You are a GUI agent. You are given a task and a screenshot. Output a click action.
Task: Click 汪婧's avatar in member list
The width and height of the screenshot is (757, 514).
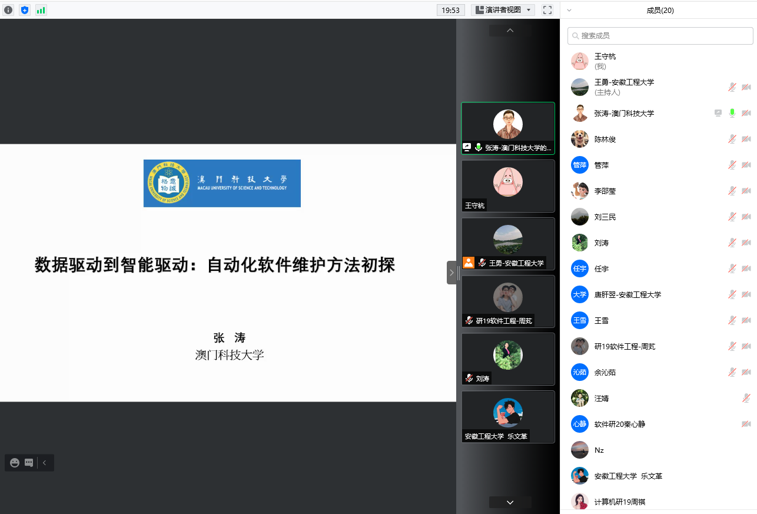580,398
